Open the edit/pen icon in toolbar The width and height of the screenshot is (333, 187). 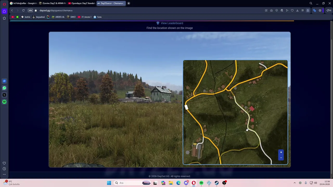click(x=266, y=10)
